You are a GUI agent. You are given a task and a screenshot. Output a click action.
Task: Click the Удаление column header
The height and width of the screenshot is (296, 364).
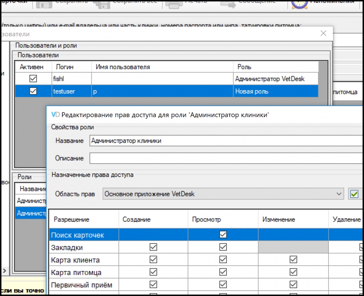pyautogui.click(x=346, y=220)
